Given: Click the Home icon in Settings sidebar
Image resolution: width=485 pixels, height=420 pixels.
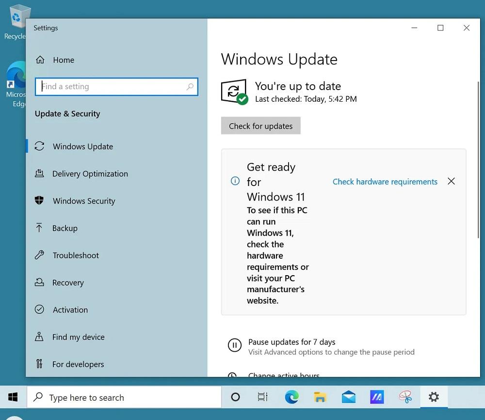Looking at the screenshot, I should click(40, 60).
